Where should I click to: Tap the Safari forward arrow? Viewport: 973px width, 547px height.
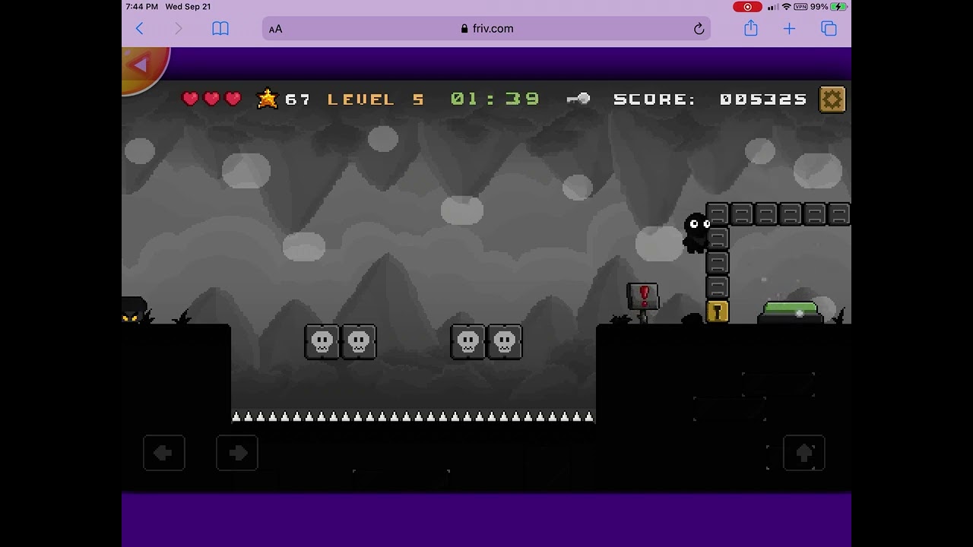point(179,29)
